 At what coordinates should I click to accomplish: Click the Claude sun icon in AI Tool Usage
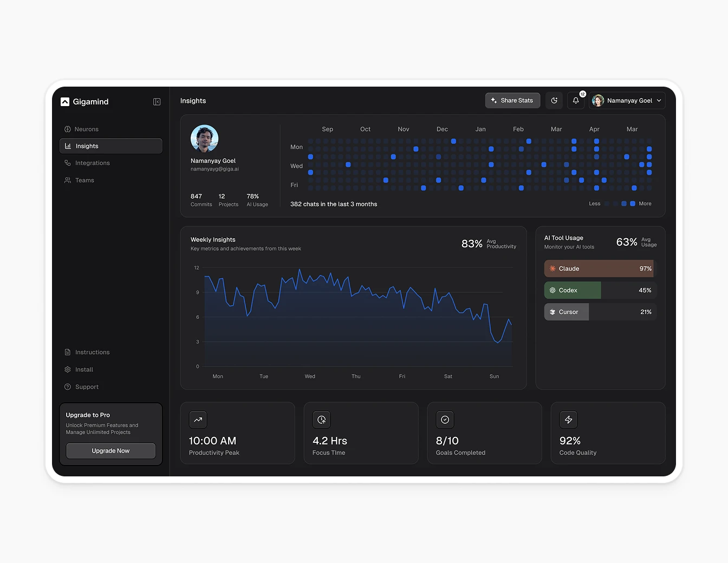(552, 269)
